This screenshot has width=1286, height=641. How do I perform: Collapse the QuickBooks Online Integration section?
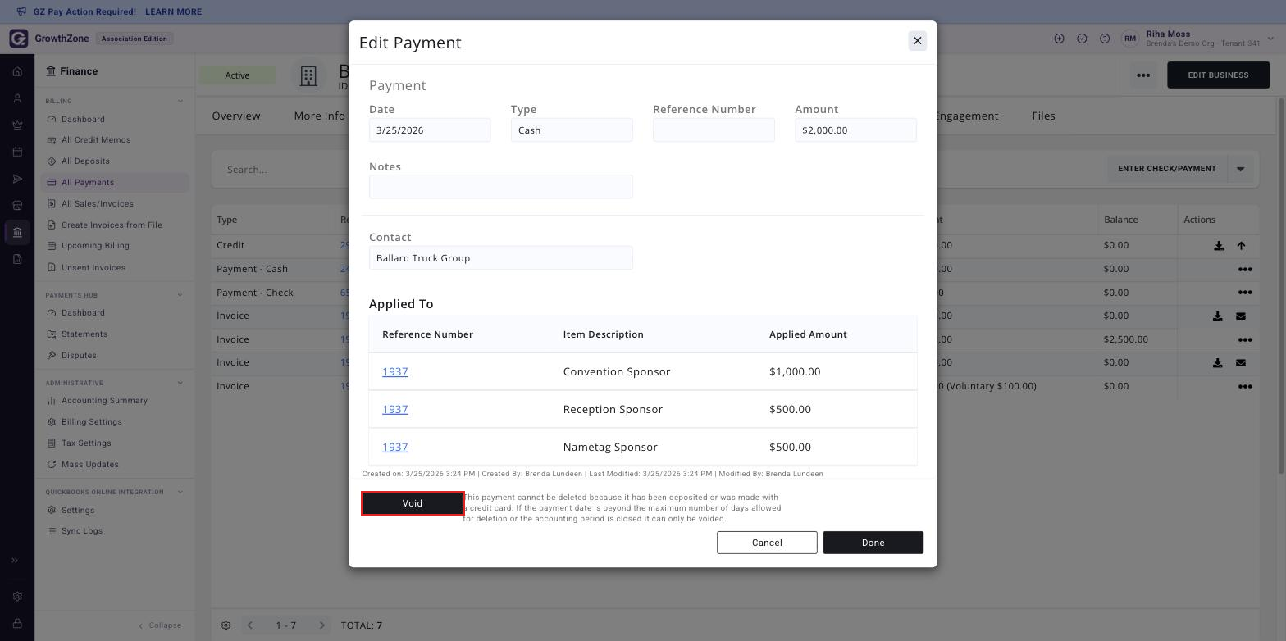click(180, 493)
